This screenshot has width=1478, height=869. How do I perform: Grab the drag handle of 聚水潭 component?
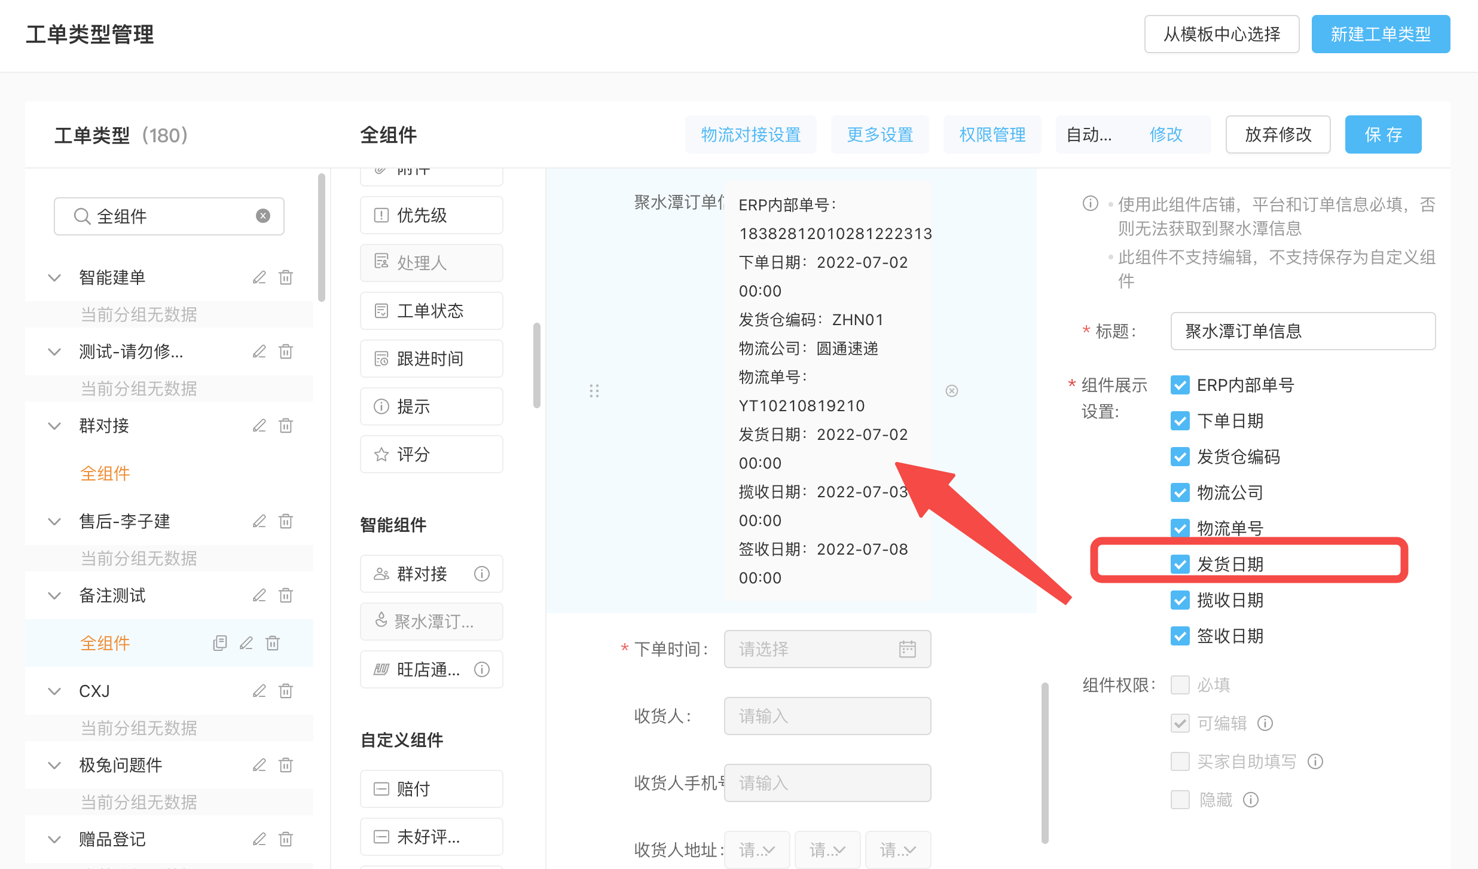coord(594,391)
